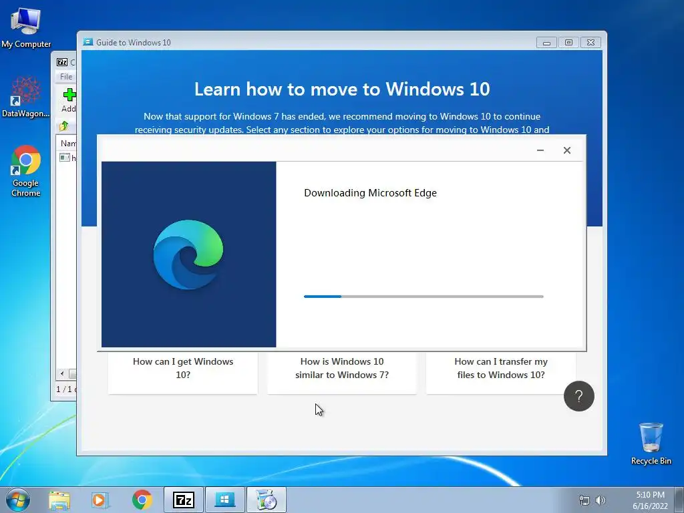Select the file row in 7-Zip list

coord(67,158)
